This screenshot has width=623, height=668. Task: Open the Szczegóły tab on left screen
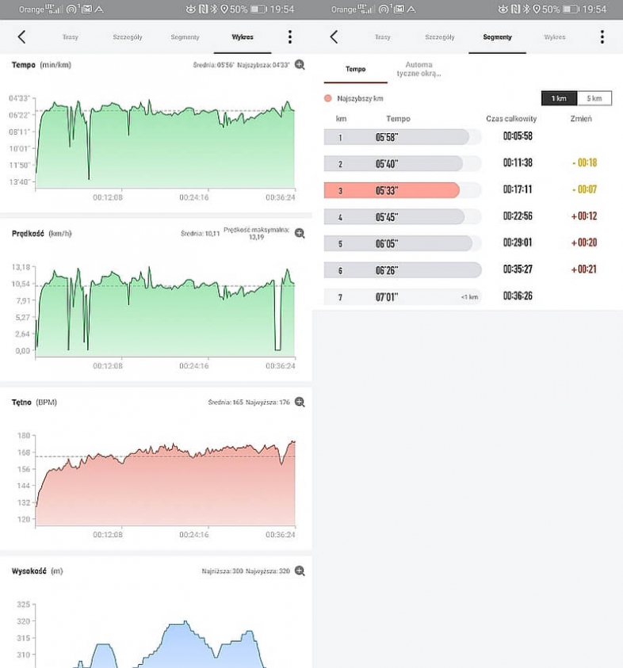[x=127, y=37]
